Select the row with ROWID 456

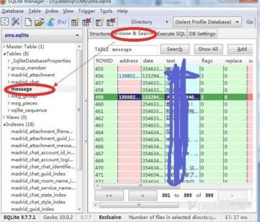tap(174, 76)
